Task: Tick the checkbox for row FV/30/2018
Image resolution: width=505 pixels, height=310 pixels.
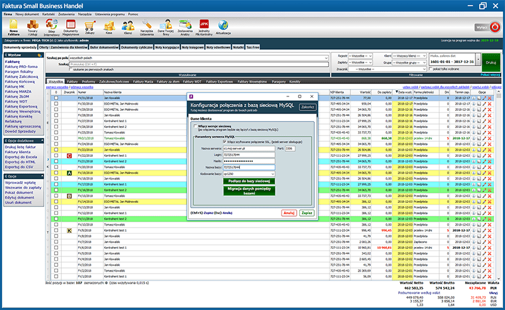Action: (56, 104)
